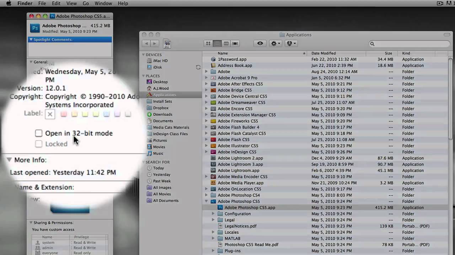Click the Photoshop icon in Info window
Screen dimensions: 455x255
click(x=35, y=28)
